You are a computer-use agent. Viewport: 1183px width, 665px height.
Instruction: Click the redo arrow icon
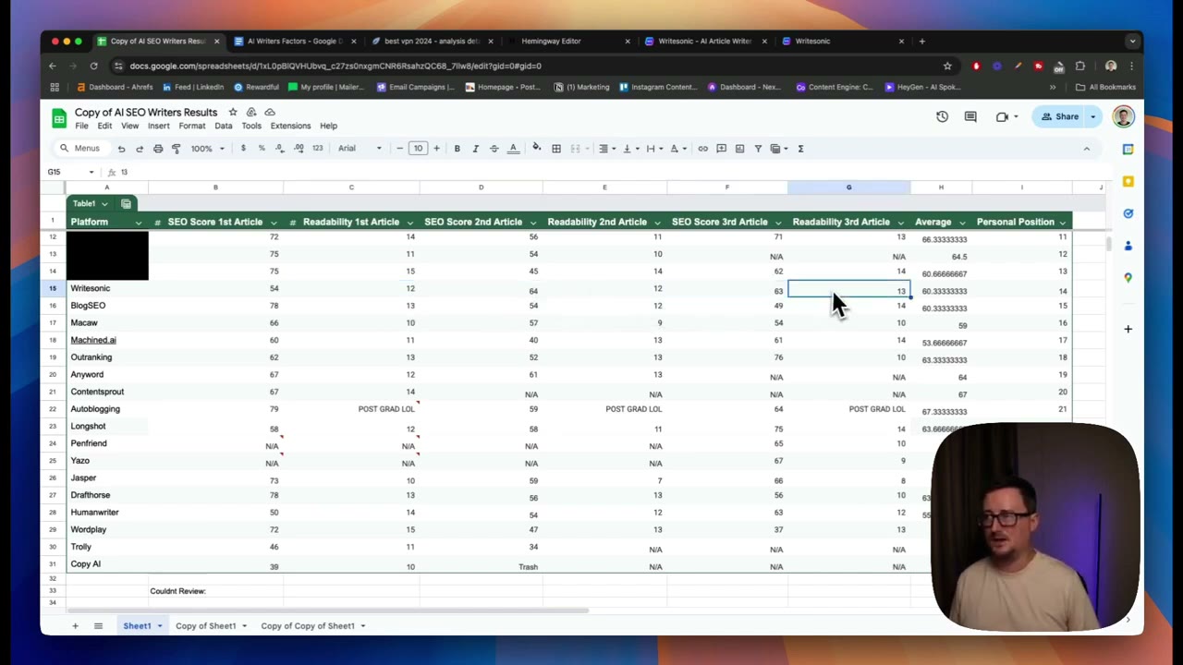140,149
